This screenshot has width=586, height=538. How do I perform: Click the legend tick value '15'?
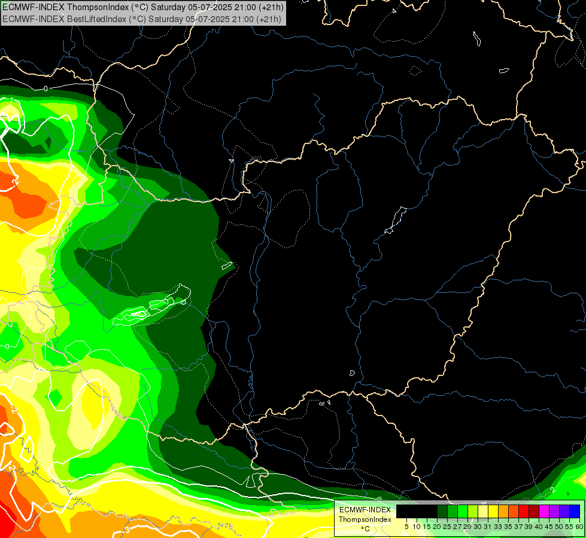coord(427,527)
